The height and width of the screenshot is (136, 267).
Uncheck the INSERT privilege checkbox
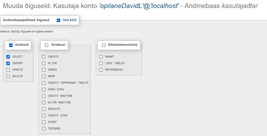pyautogui.click(x=8, y=63)
